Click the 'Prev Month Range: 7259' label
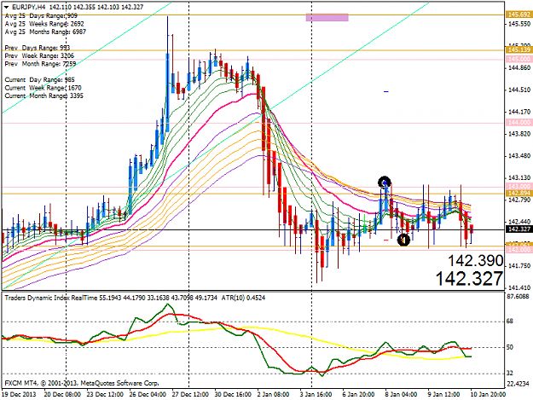Image resolution: width=533 pixels, height=400 pixels. click(40, 64)
